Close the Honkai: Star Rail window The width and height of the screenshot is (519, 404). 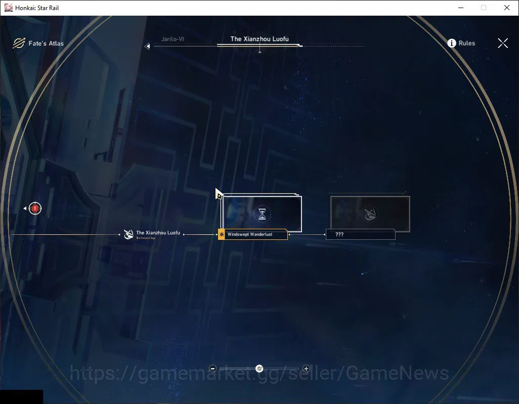click(506, 8)
